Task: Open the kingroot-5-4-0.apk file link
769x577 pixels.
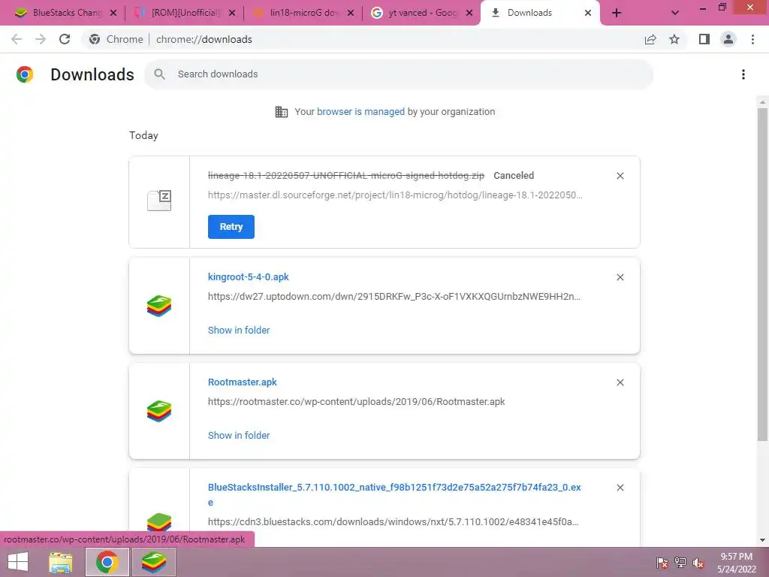Action: (248, 277)
